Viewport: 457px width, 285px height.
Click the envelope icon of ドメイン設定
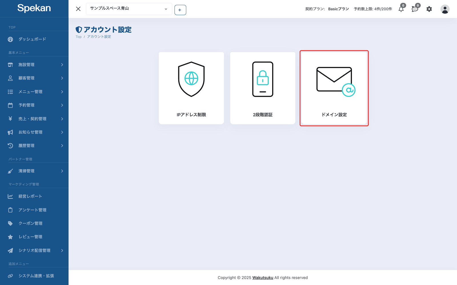tap(336, 82)
